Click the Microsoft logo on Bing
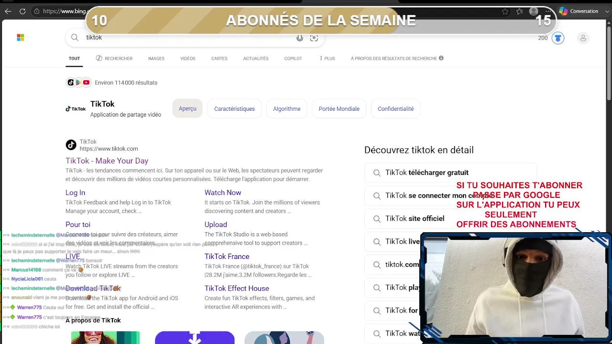 [21, 37]
